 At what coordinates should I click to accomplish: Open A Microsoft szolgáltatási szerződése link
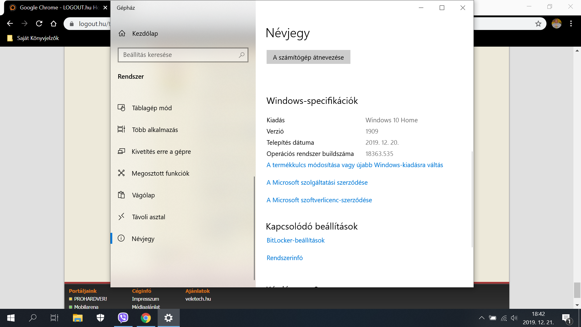click(317, 183)
